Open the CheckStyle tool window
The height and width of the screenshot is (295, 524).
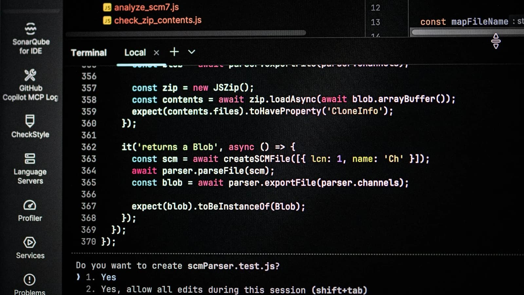tap(30, 126)
